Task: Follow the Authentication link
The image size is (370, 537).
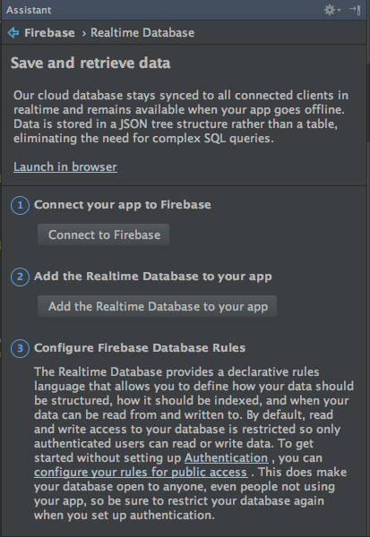Action: (227, 458)
